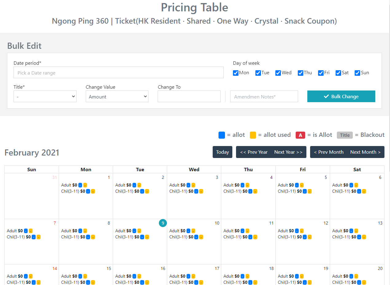Click the yellow allot-used badge for Chil(3-11) on February 2

click(x=147, y=191)
